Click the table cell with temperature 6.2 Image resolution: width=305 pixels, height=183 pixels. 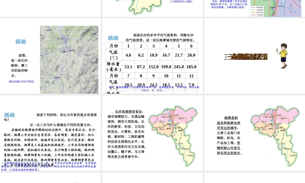141,55
